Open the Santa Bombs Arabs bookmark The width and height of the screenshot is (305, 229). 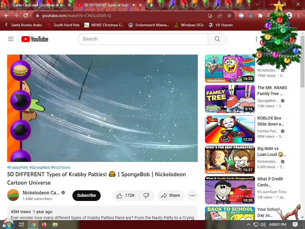tap(23, 25)
